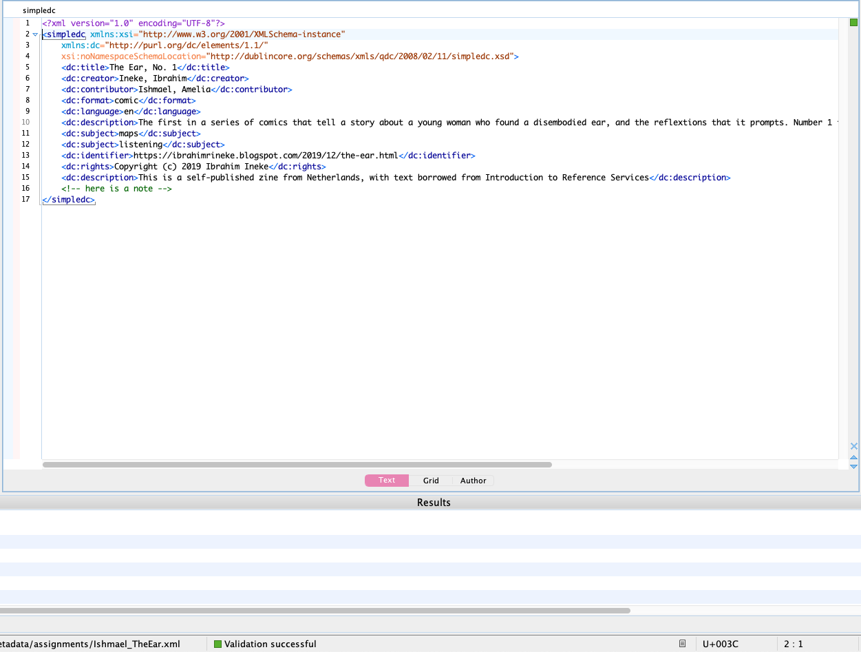Screen dimensions: 861x652
Task: Click the blue down arrow navigation icon
Action: click(853, 466)
